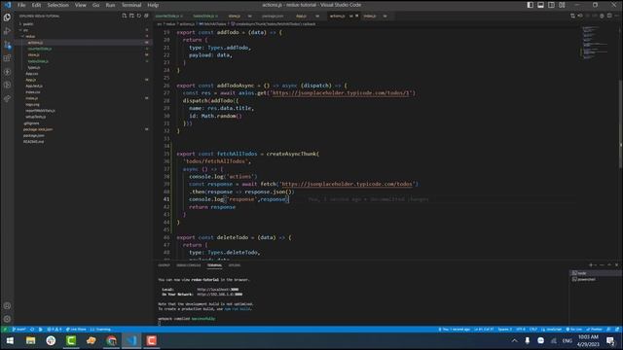
Task: Open the Extensions view in the activity bar
Action: (x=7, y=58)
